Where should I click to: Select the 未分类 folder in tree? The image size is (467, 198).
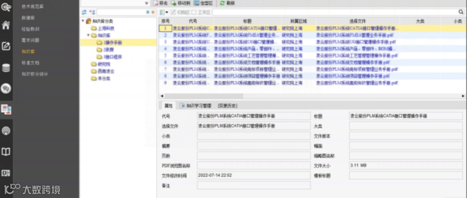coord(104,79)
